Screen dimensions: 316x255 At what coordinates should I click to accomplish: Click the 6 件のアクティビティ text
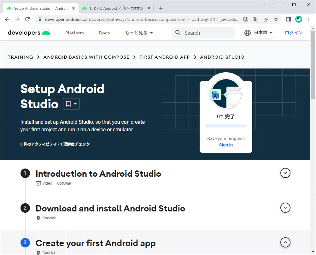pos(38,144)
